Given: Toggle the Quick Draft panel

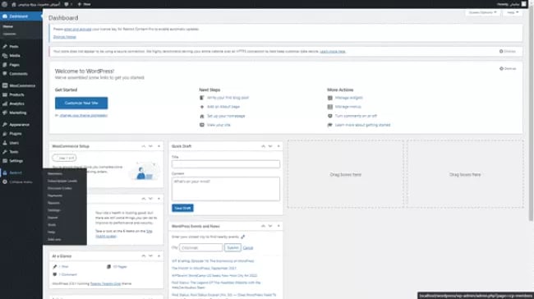Looking at the screenshot, I should pos(279,146).
